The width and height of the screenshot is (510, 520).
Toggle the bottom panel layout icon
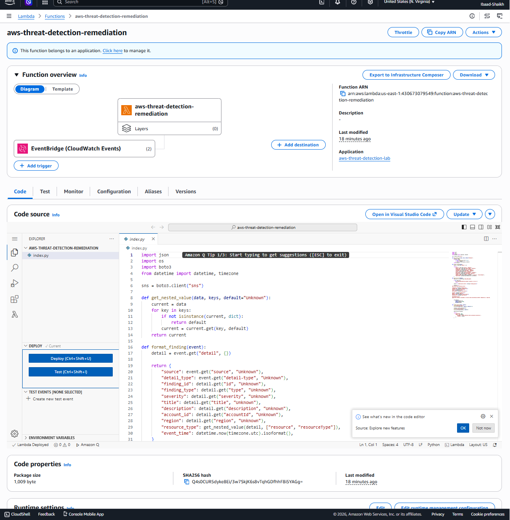(x=472, y=227)
